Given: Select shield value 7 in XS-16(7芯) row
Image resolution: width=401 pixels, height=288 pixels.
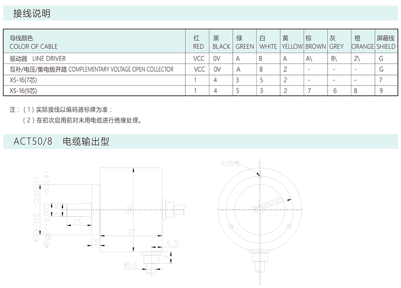Looking at the screenshot, I should click(381, 80).
